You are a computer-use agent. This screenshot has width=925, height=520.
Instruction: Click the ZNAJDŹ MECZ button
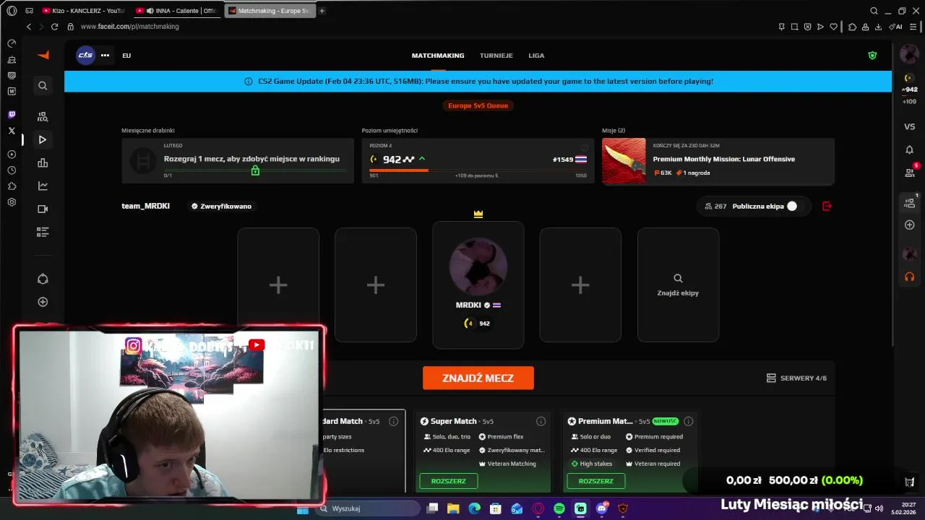point(478,378)
